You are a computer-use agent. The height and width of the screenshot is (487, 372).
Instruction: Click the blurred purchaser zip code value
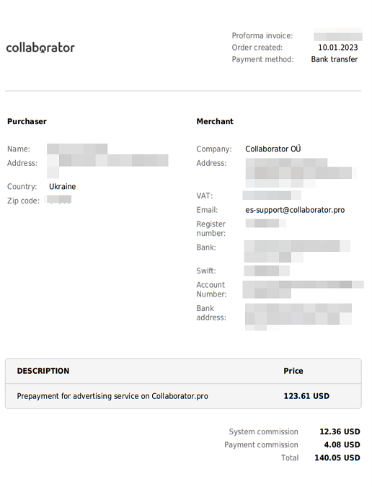[x=59, y=199]
